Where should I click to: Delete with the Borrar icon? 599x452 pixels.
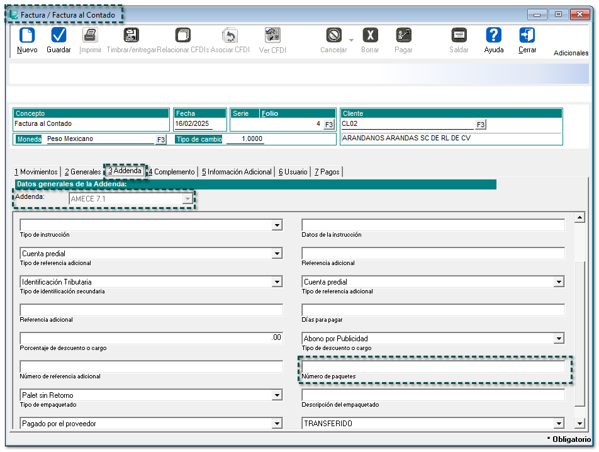[x=370, y=36]
